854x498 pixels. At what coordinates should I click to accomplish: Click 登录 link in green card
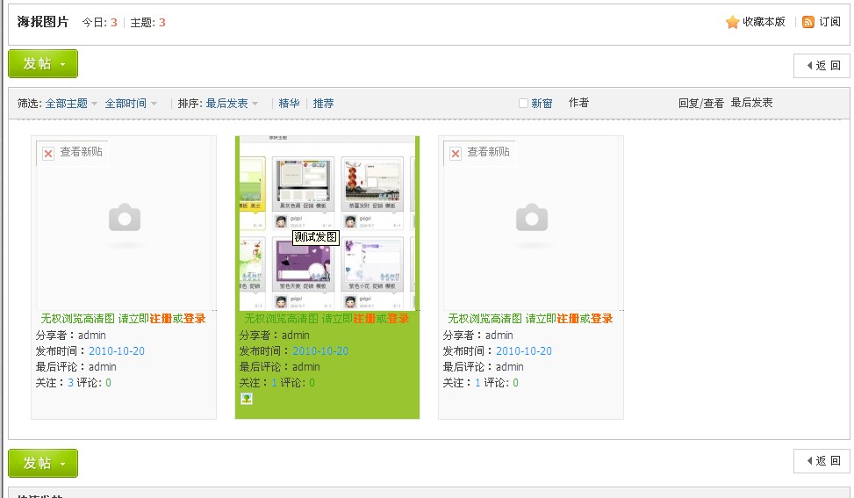click(x=398, y=319)
